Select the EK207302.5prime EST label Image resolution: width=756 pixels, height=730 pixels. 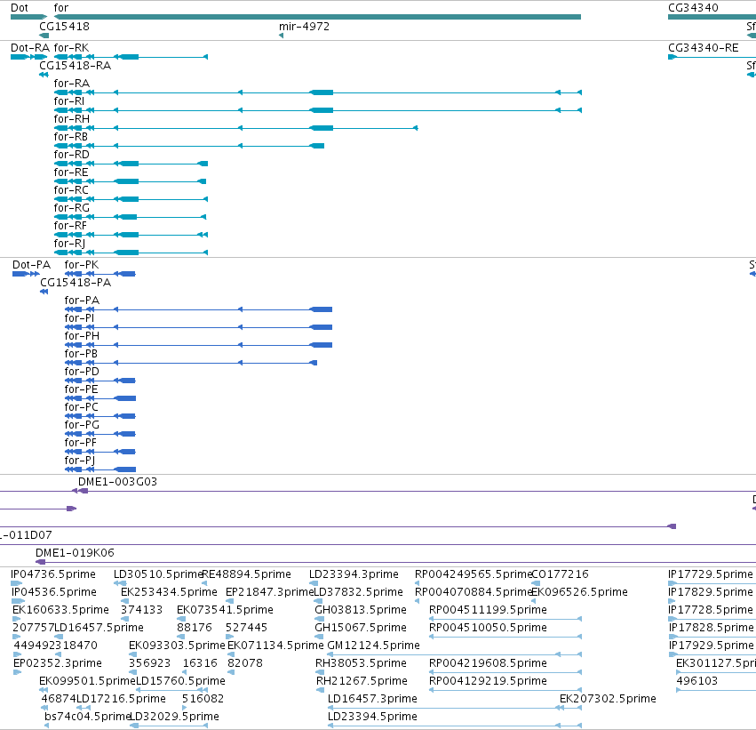608,699
